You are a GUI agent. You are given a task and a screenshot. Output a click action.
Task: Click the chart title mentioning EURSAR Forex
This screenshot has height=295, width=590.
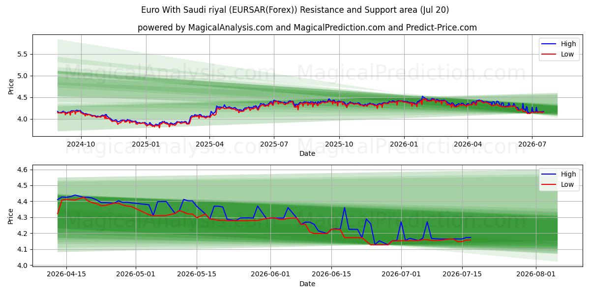click(x=295, y=10)
